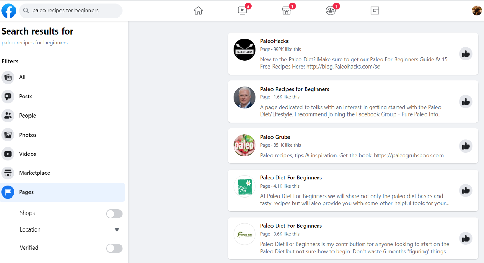The height and width of the screenshot is (263, 484).
Task: Click the 'Page · 1.6K like this' text
Action: tap(280, 97)
